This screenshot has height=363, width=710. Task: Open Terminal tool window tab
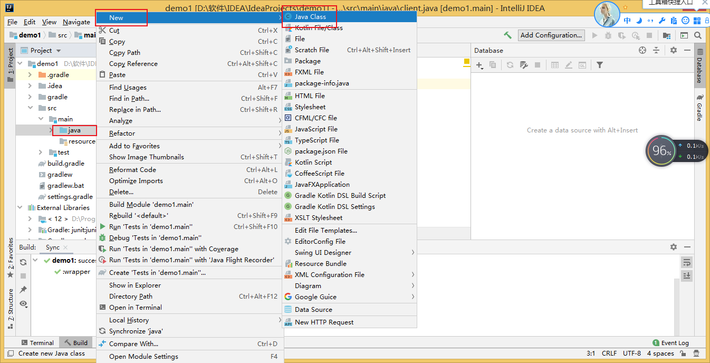(x=38, y=343)
